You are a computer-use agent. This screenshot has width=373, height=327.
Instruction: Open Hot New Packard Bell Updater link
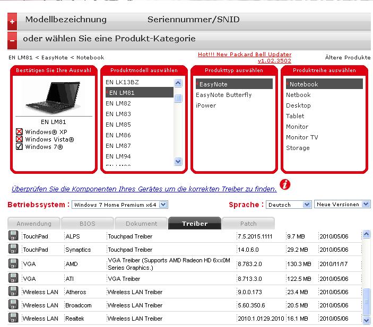coord(245,57)
